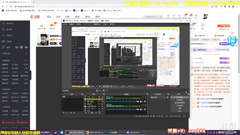The image size is (240, 135).
Task: Open 更多 more options in Douyu
Action: tap(203, 26)
